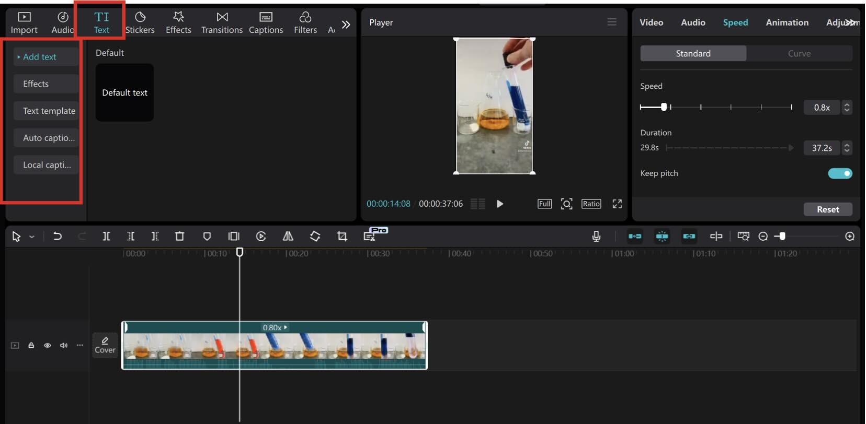Open the Player hamburger menu
This screenshot has width=866, height=424.
[612, 22]
